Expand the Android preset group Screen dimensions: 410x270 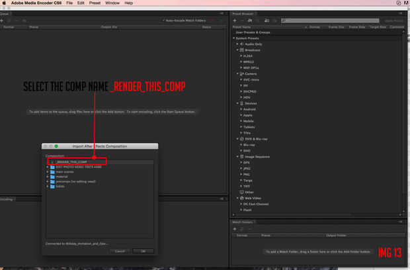[241, 109]
